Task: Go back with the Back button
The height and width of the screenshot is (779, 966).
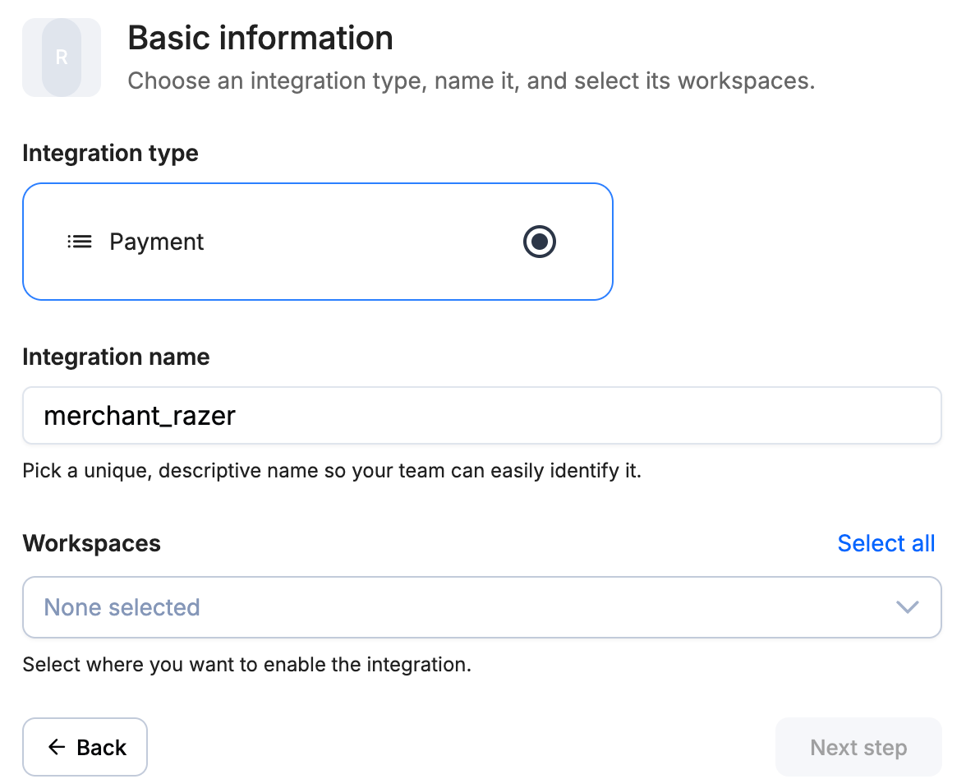Action: [85, 747]
